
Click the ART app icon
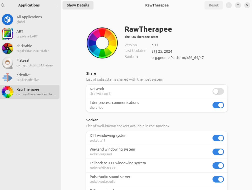[7, 34]
